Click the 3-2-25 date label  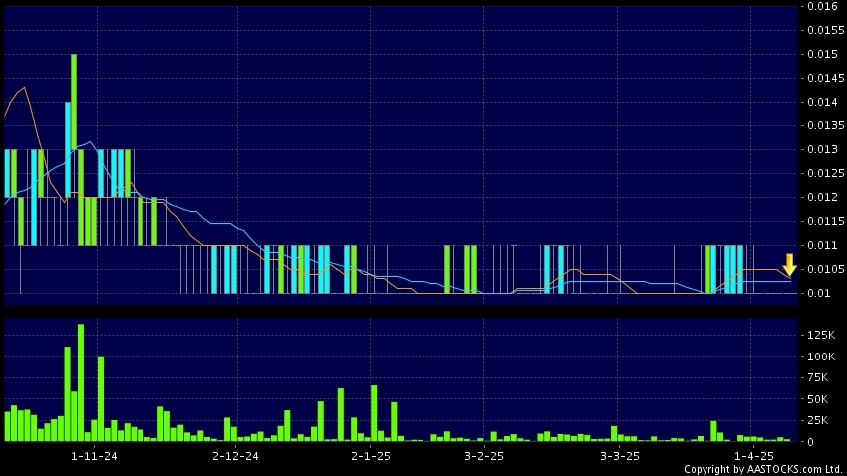[484, 456]
